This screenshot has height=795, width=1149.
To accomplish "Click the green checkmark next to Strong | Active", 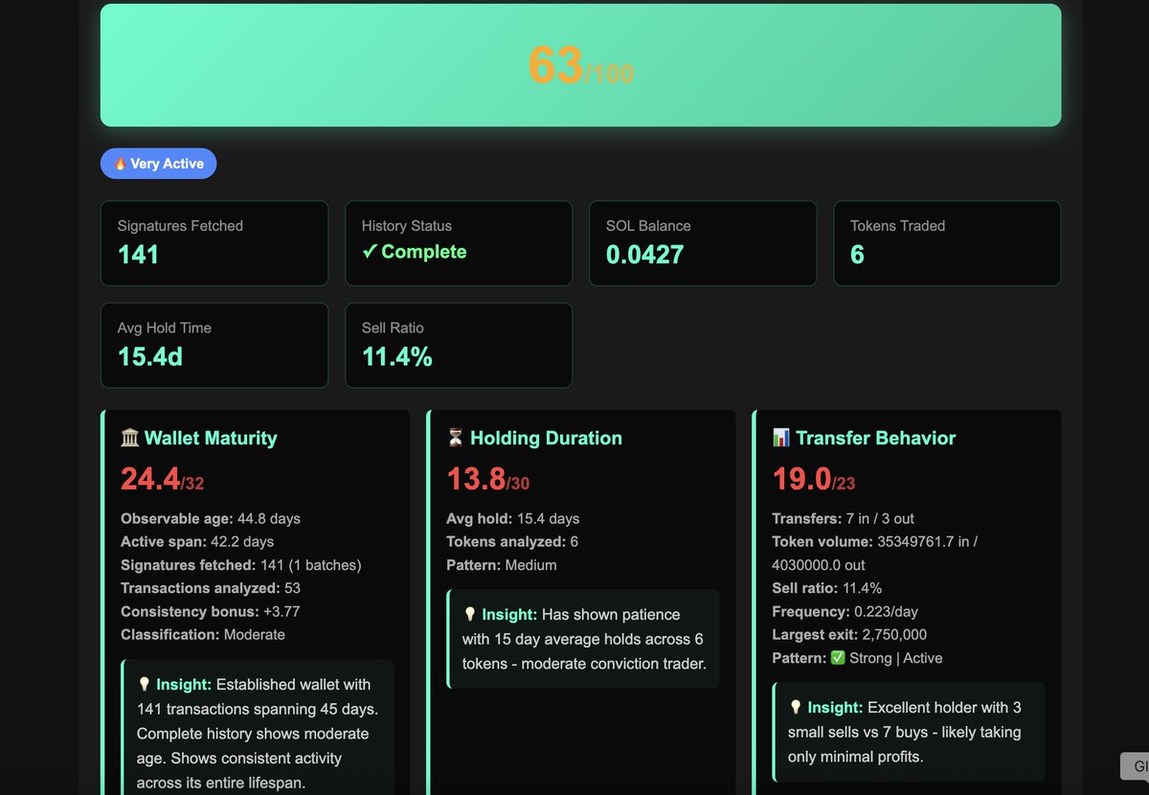I will pyautogui.click(x=839, y=658).
